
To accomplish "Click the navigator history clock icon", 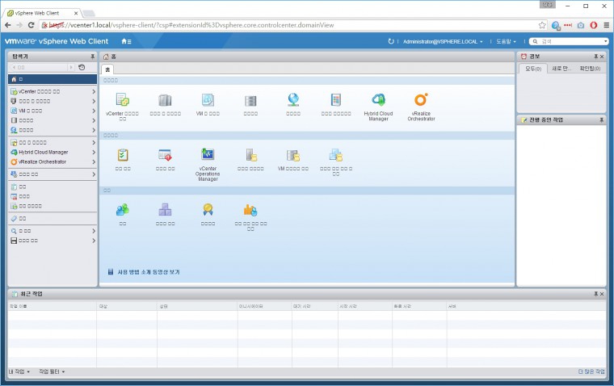I will pyautogui.click(x=82, y=67).
